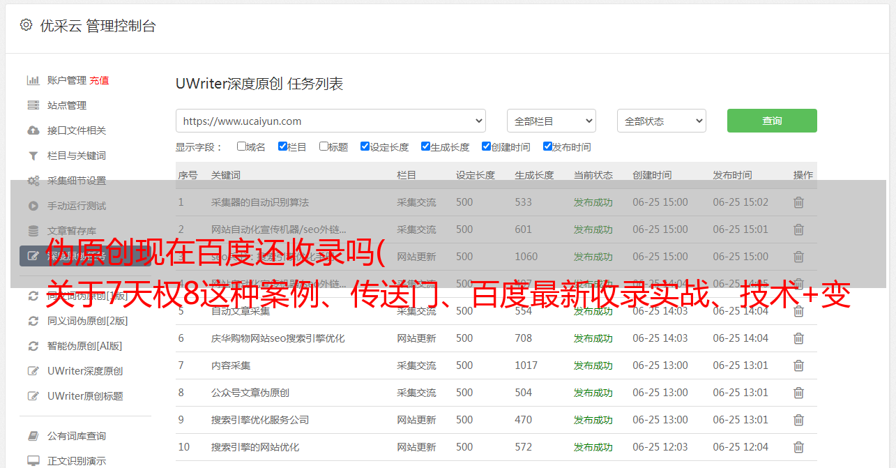Delete row 1 采集器的自动识别算法 via trash icon

click(x=798, y=202)
